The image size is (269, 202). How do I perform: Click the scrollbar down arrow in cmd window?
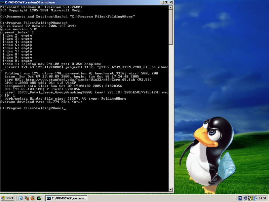[170, 190]
